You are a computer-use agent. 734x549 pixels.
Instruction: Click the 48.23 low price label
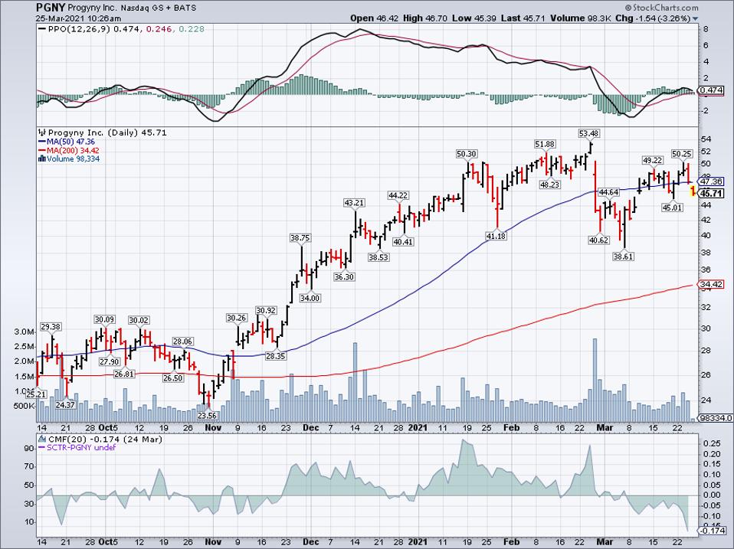pos(550,185)
